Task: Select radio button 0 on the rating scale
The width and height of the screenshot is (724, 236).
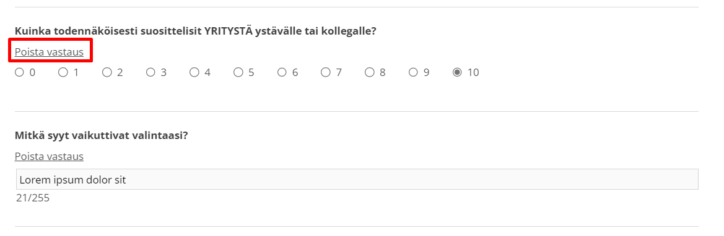Action: point(19,72)
